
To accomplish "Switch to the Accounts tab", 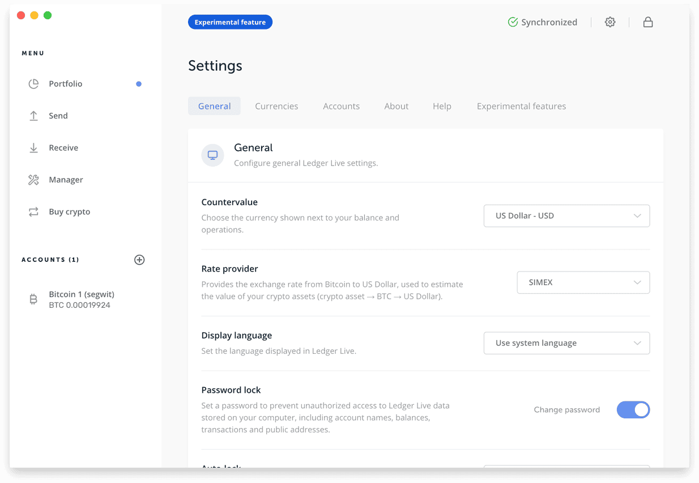I will click(341, 106).
